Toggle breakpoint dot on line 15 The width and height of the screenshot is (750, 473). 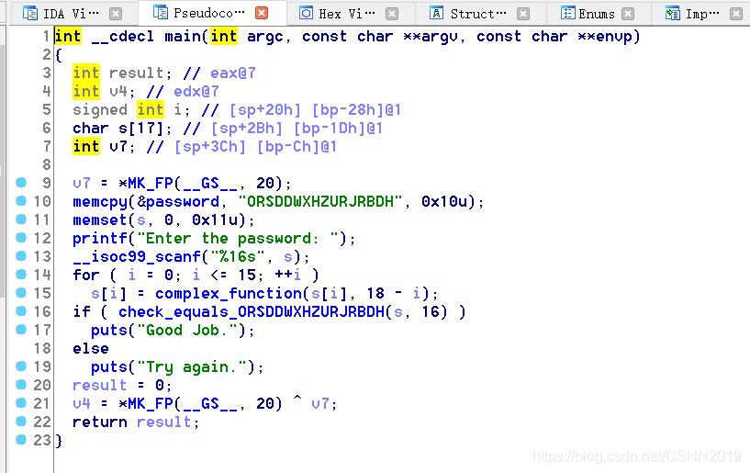(x=21, y=292)
